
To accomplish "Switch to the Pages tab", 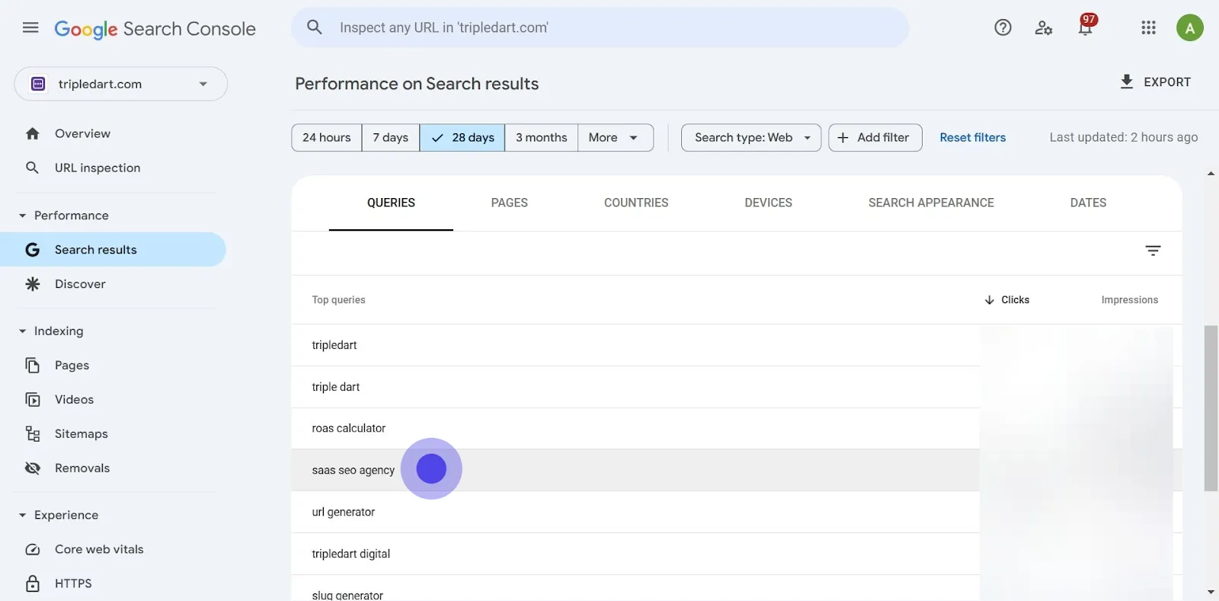I will 509,203.
